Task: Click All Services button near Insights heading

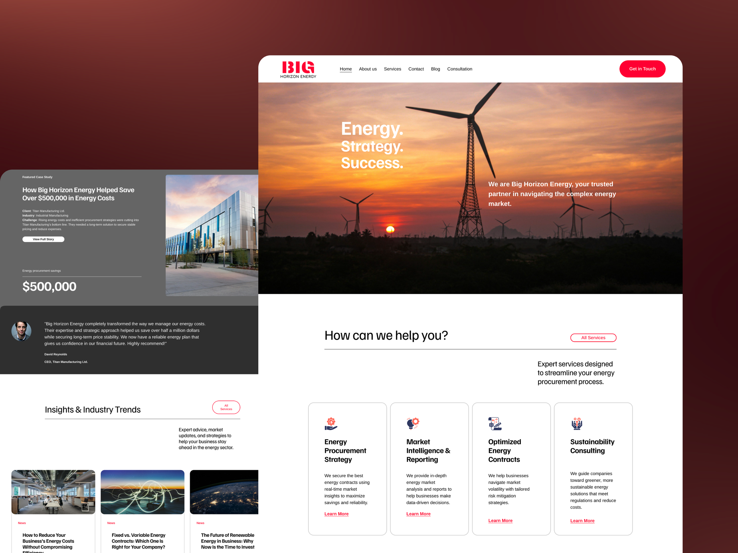Action: click(x=226, y=407)
